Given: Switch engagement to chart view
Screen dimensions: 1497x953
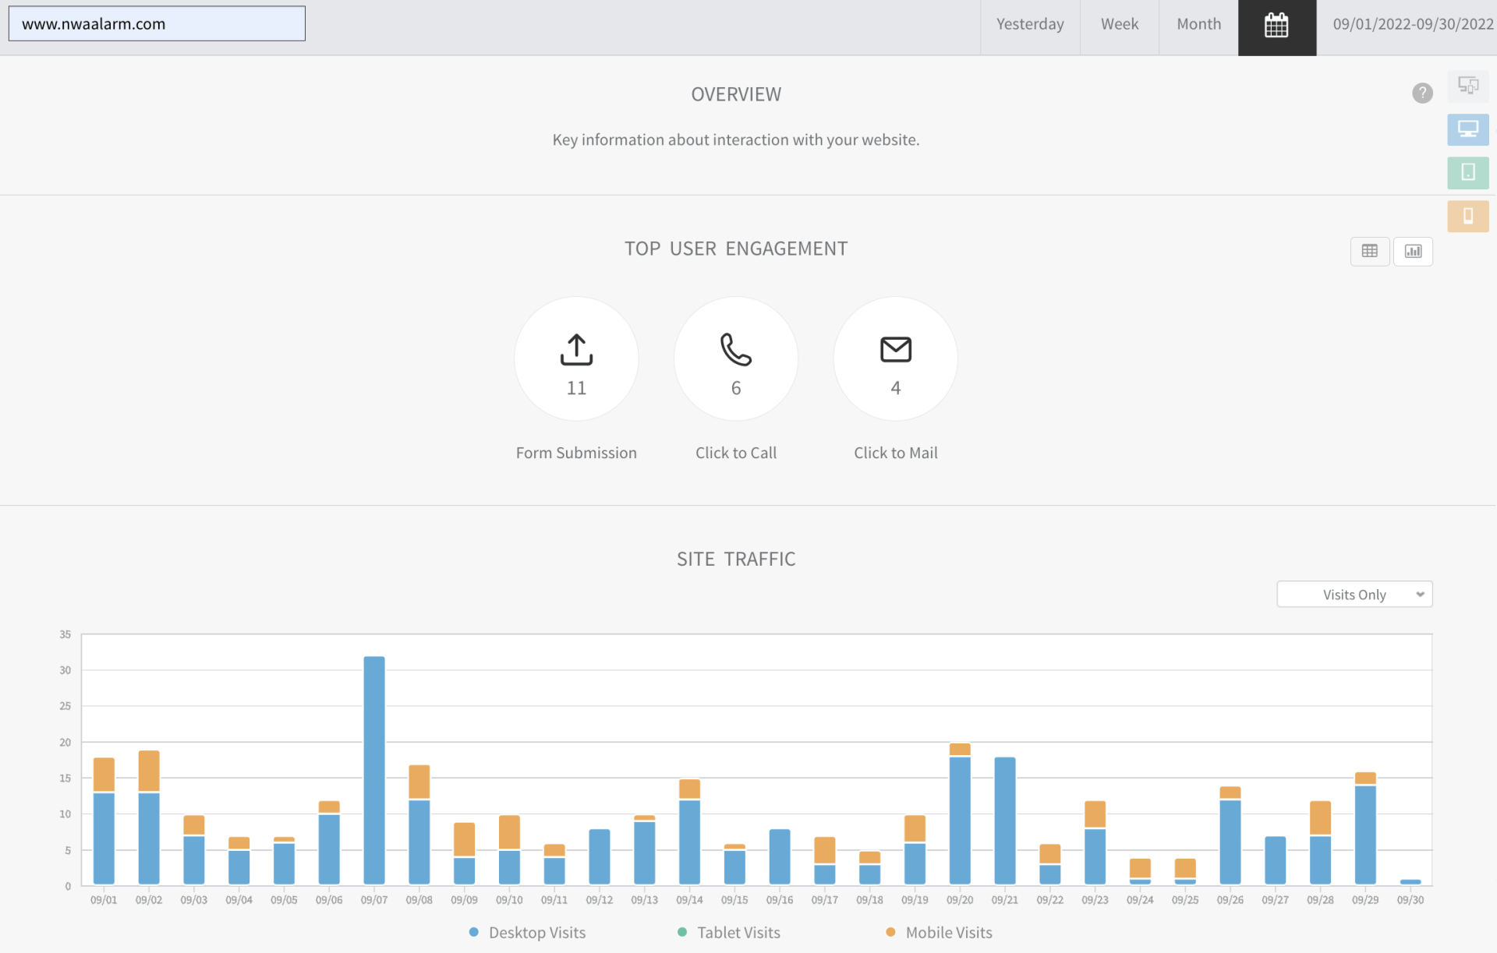Looking at the screenshot, I should [1413, 251].
